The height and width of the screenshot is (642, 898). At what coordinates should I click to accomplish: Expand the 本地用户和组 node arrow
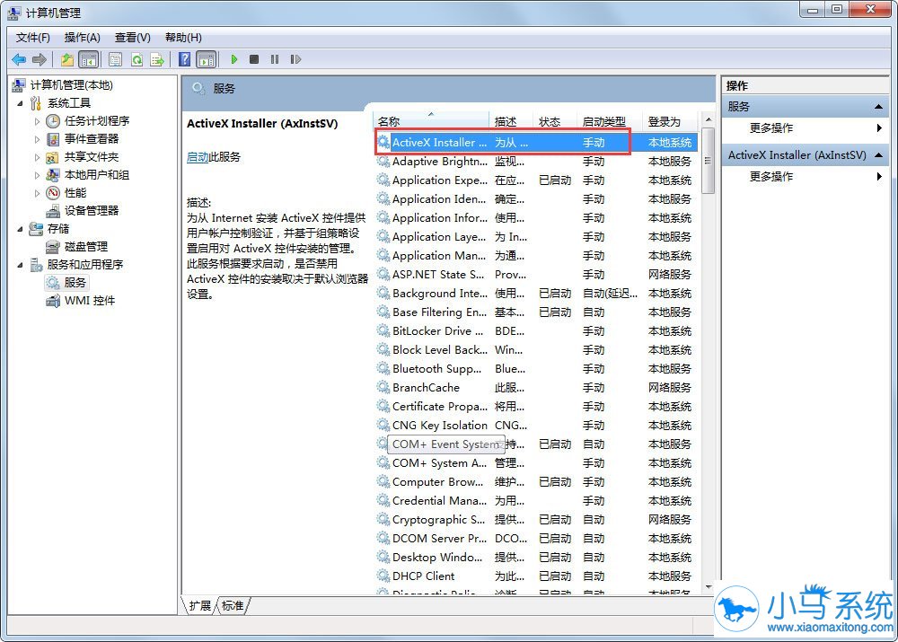tap(37, 175)
